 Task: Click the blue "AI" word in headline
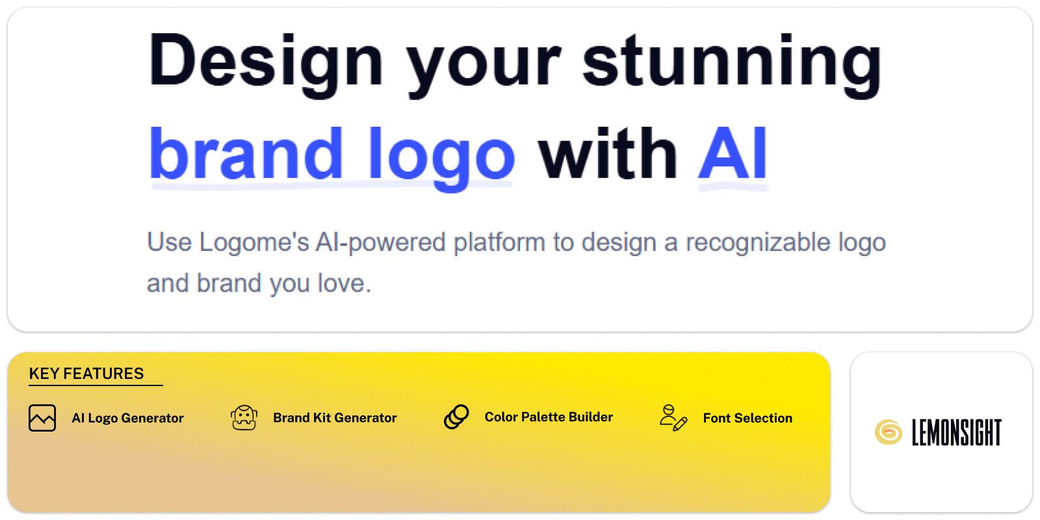click(x=733, y=155)
